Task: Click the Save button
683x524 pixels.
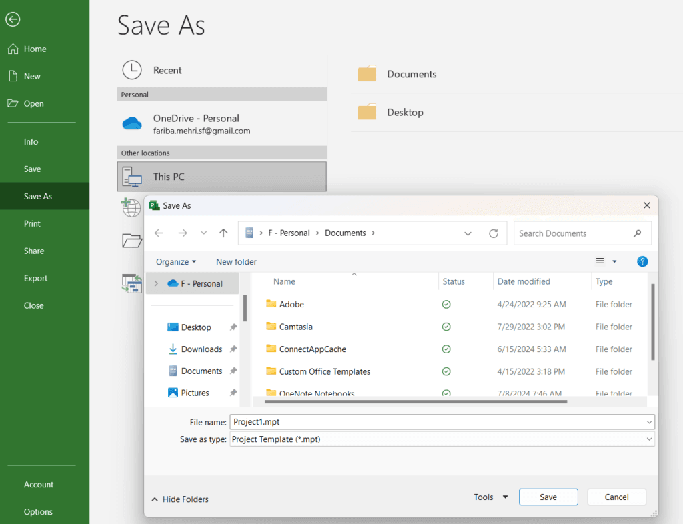Action: click(x=548, y=497)
